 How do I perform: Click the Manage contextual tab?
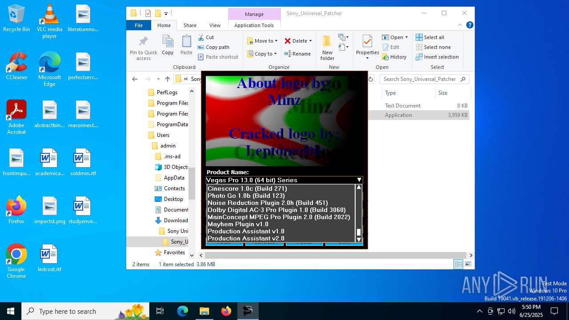(254, 14)
